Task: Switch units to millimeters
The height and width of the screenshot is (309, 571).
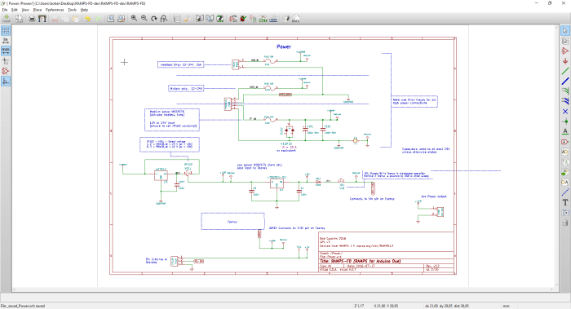Action: (x=6, y=51)
